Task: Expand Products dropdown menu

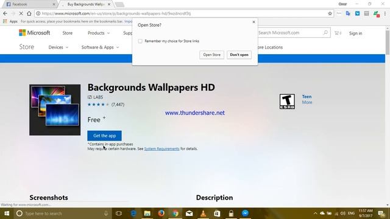Action: (x=99, y=33)
